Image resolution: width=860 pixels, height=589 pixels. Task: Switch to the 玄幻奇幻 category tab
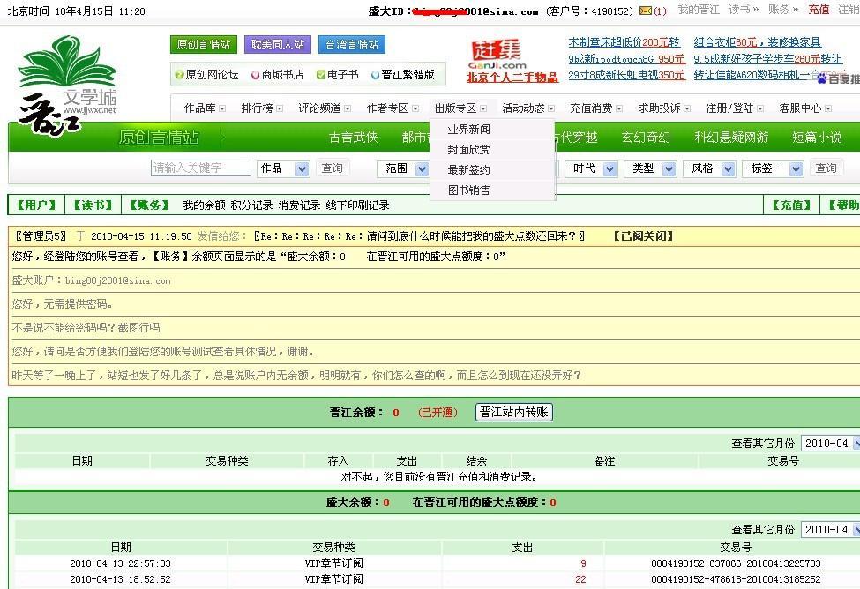646,137
